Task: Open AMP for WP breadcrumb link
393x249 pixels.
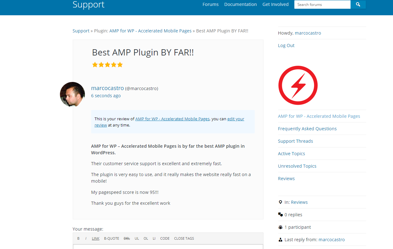Action: tap(150, 31)
